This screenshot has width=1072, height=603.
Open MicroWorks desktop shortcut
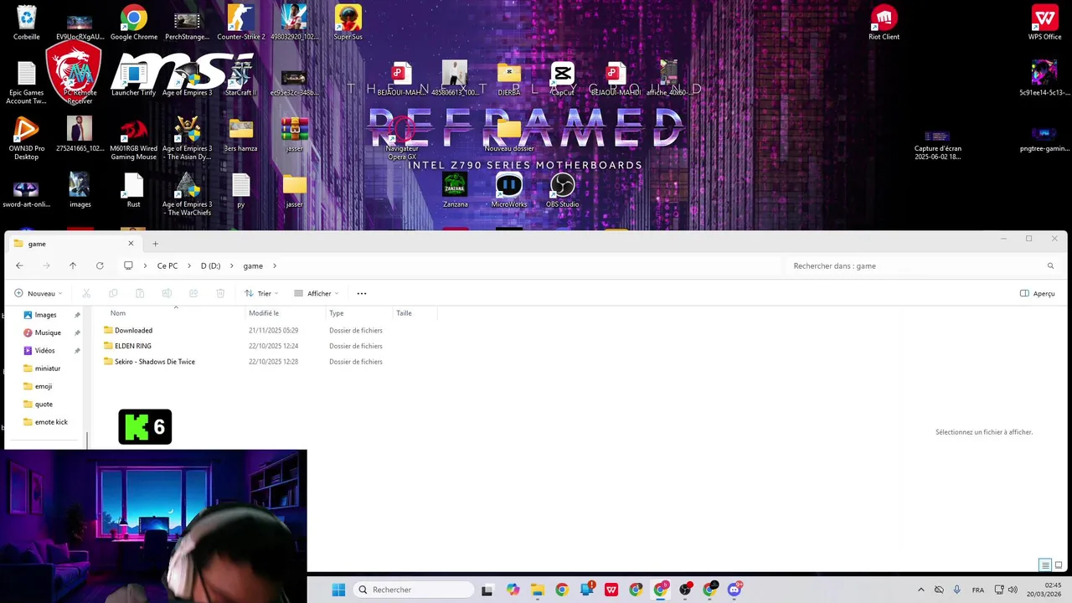pos(509,191)
